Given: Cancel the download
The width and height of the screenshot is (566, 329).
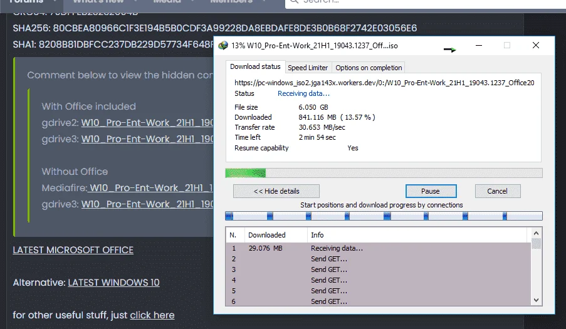Looking at the screenshot, I should [498, 191].
